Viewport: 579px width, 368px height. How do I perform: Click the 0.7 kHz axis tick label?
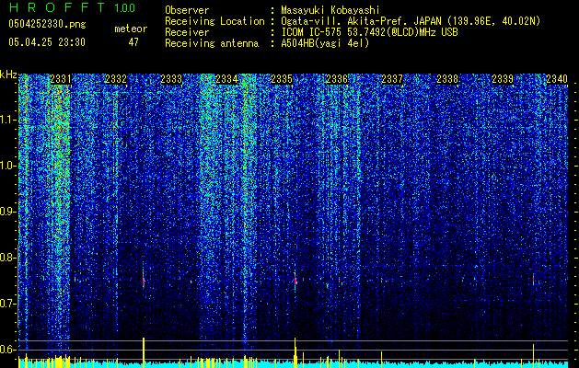click(x=8, y=304)
